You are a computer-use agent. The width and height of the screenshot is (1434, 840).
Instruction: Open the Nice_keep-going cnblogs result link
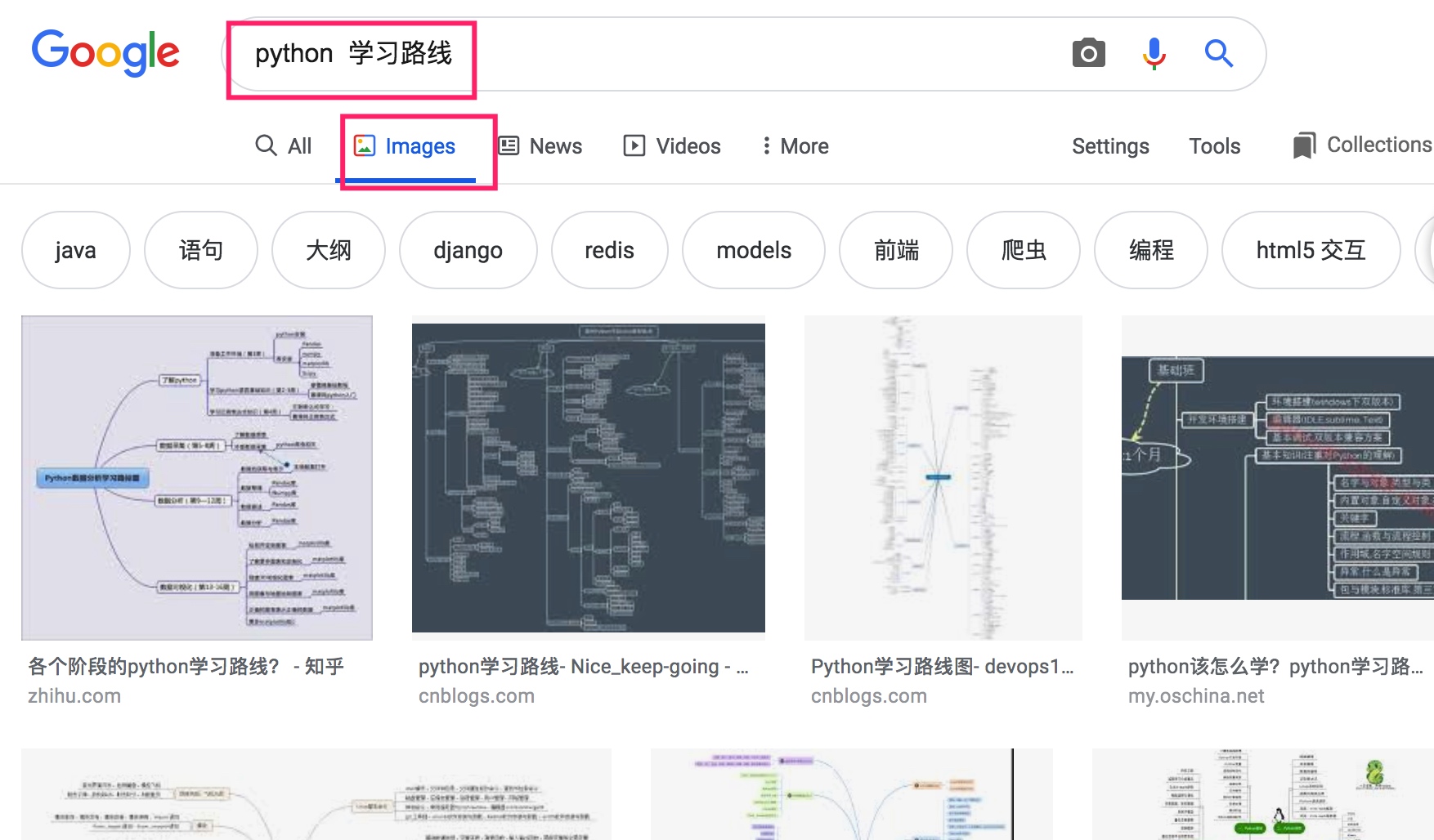(x=583, y=667)
